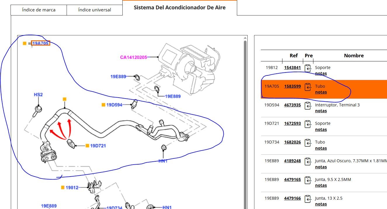
Task: Open Pre icon for Interruptor, Terminal 3
Action: point(308,106)
